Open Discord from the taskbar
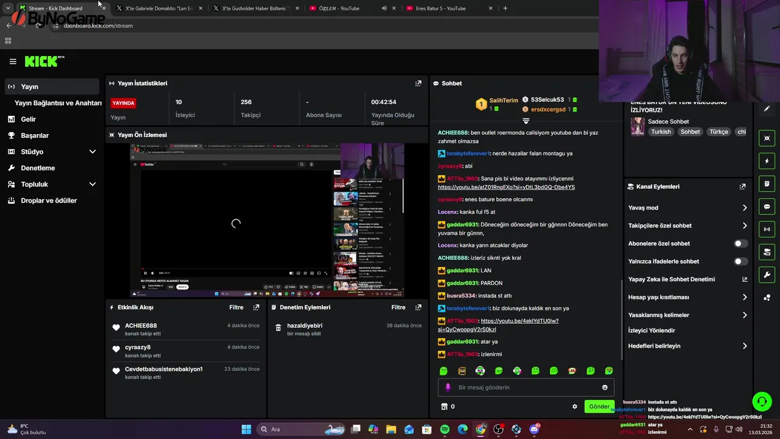780x439 pixels. (x=534, y=429)
